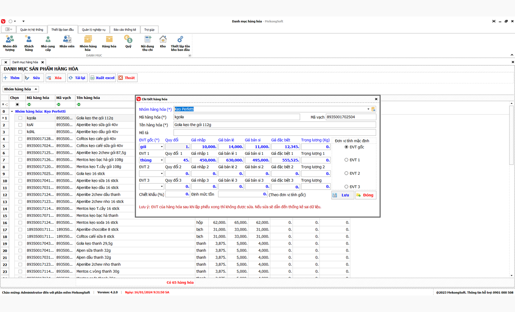Open the ĐVT gốc unit dropdown

click(162, 147)
